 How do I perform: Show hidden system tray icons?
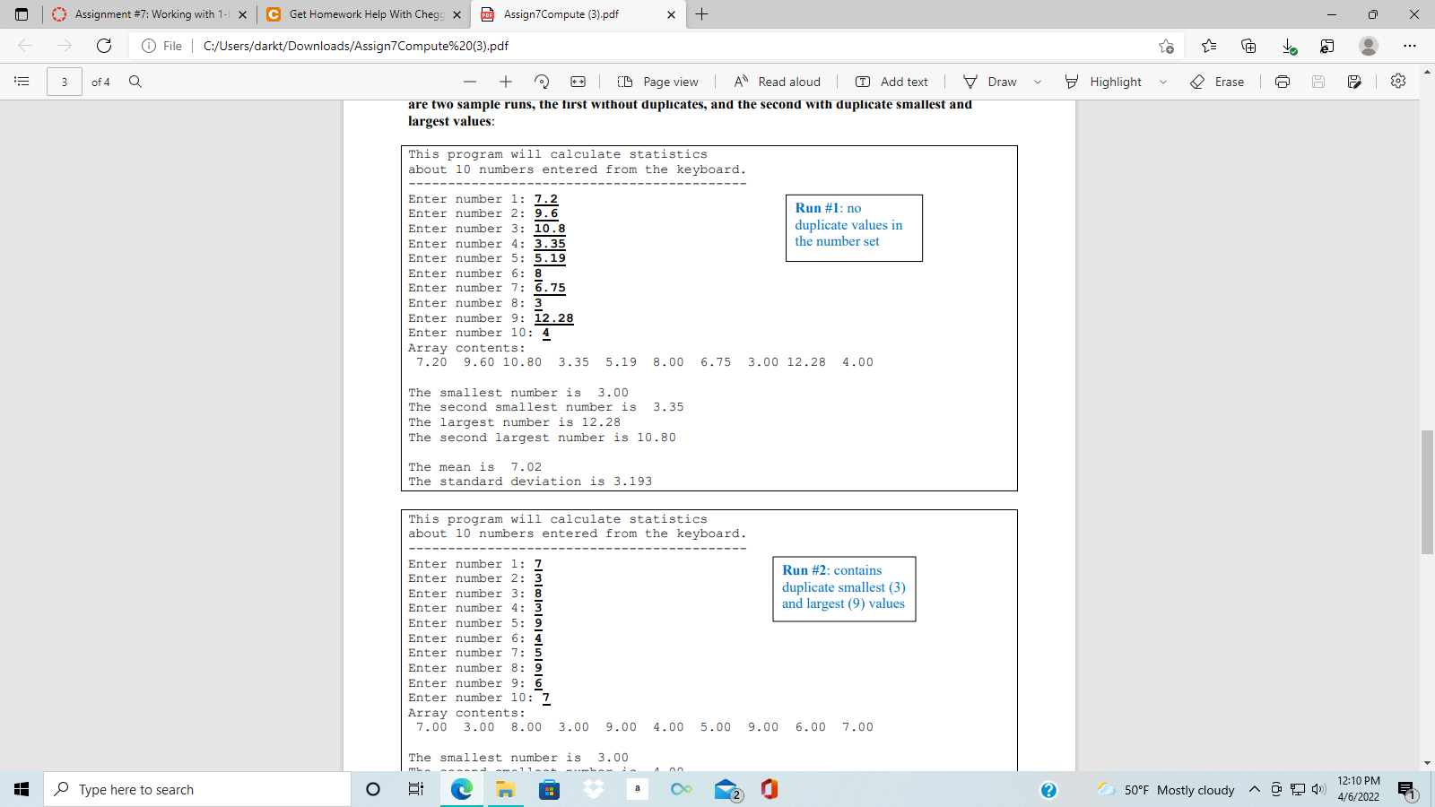pos(1255,790)
